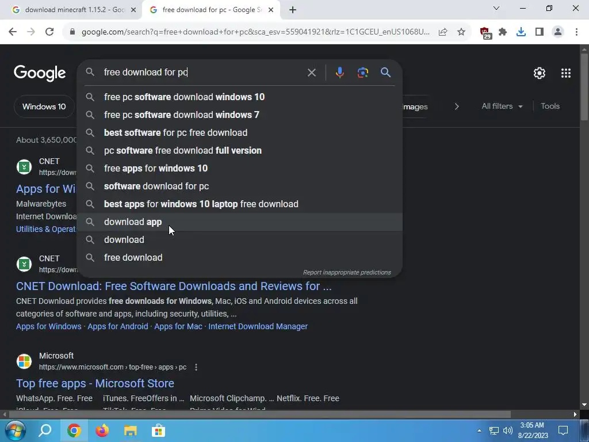This screenshot has height=442, width=589.
Task: Open Windows Start button
Action: click(x=16, y=430)
